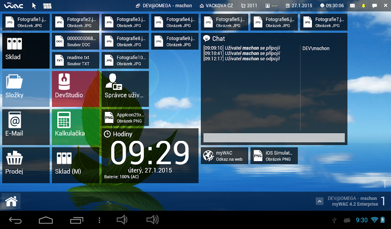
Task: Open the Sklad warehouse tile
Action: click(x=26, y=51)
